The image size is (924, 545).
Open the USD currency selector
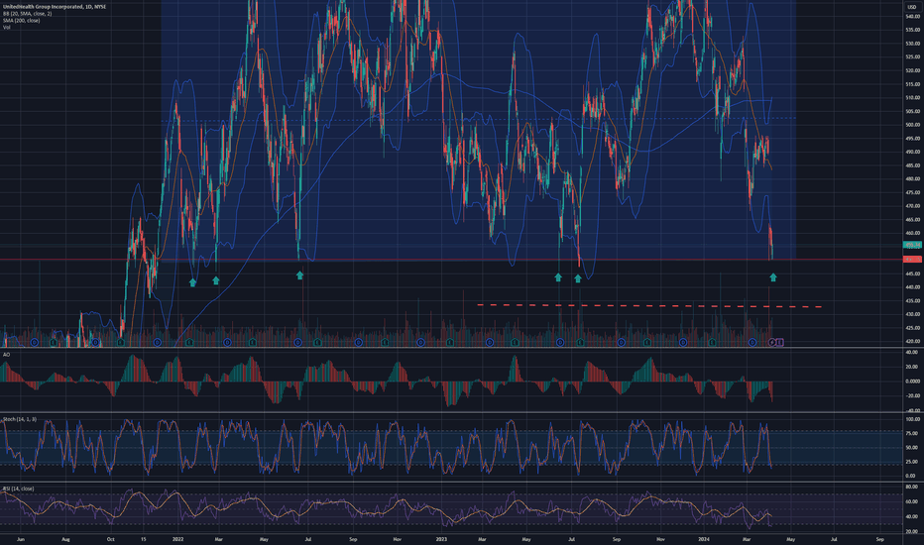(x=912, y=7)
